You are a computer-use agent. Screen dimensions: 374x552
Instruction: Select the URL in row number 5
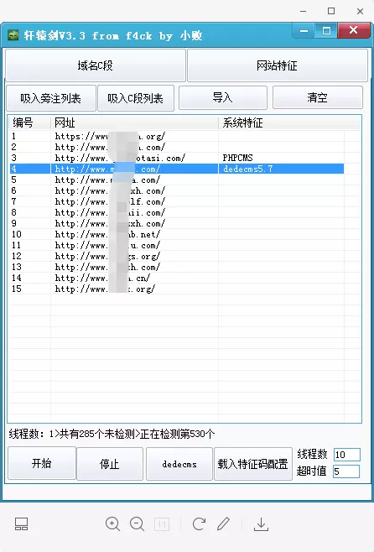click(x=107, y=180)
